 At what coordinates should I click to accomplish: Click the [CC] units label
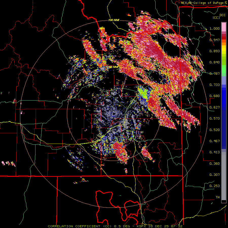(x=216, y=17)
